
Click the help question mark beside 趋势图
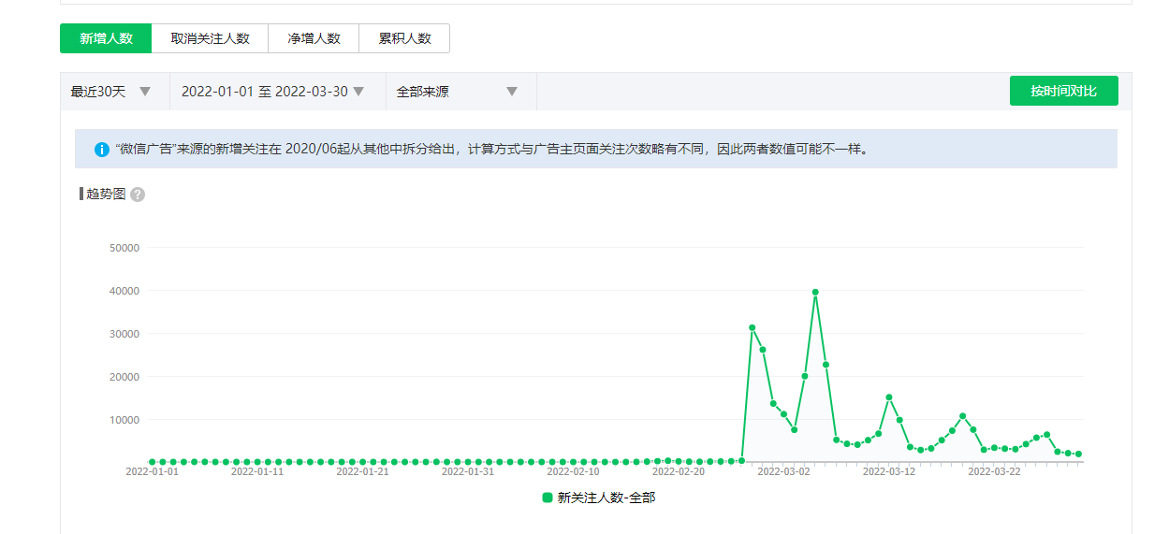[x=138, y=195]
